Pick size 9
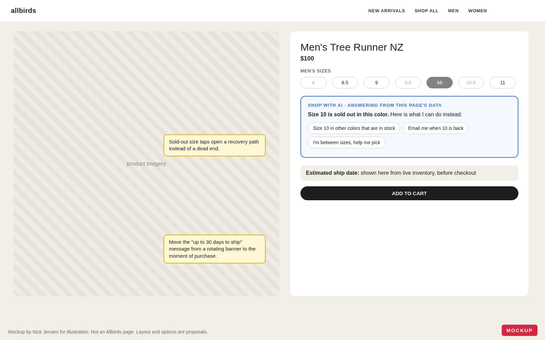 pos(376,83)
